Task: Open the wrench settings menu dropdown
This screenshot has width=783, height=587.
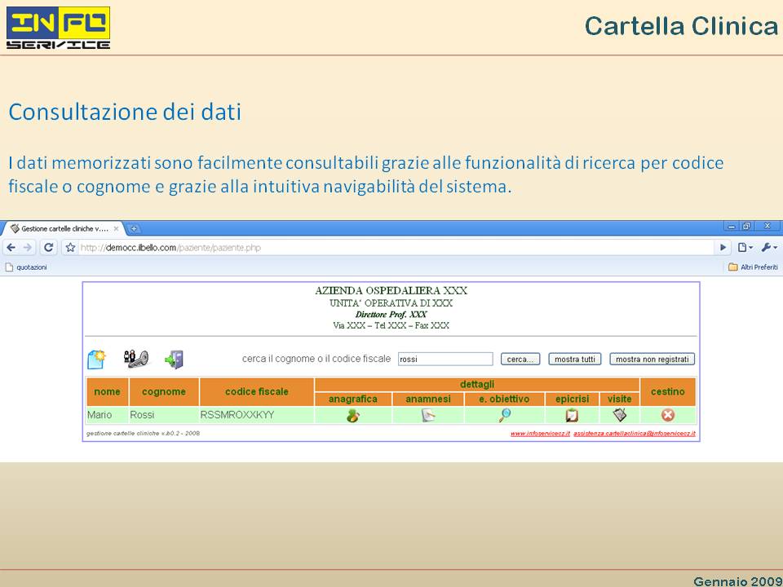Action: click(768, 248)
